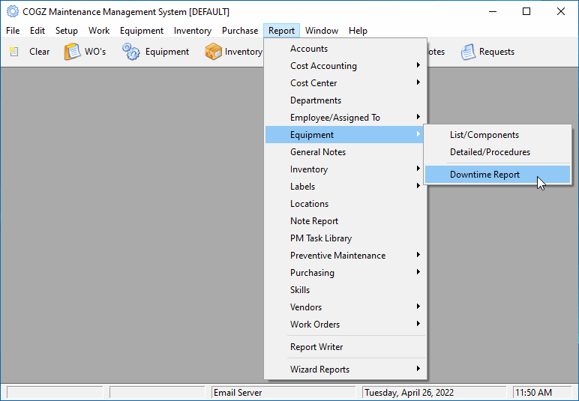Click Email Server status bar field
Viewport: 579px width, 401px height.
(283, 393)
